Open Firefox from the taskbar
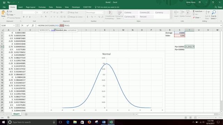The image size is (223, 125). [89, 122]
